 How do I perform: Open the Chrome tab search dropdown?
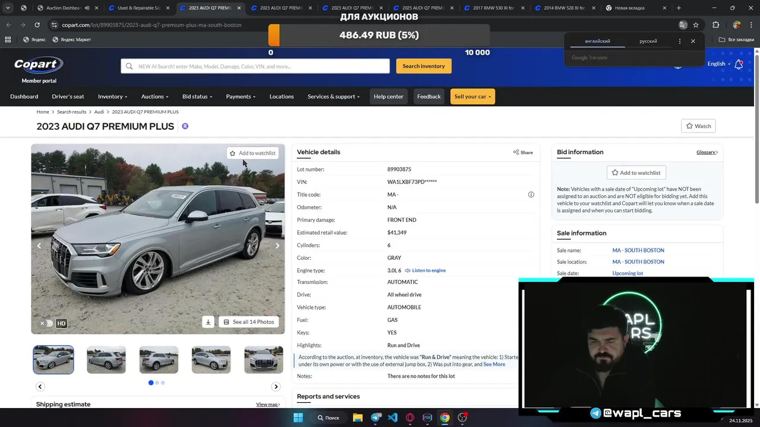(8, 8)
